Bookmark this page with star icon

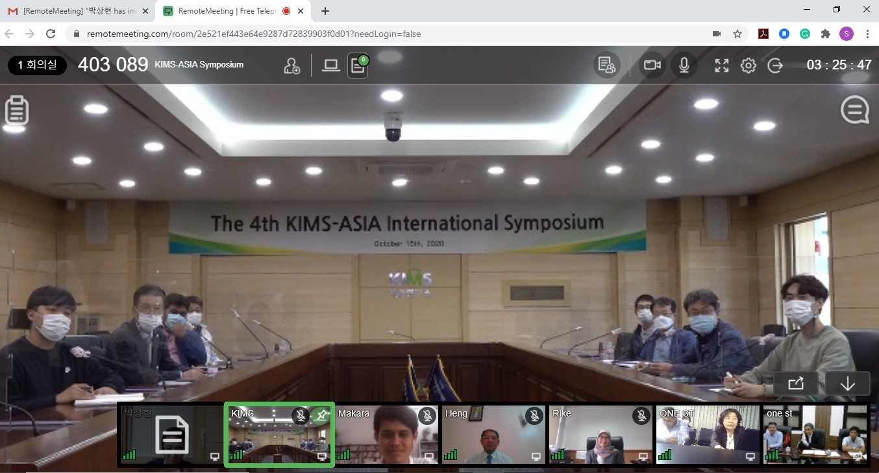point(737,34)
